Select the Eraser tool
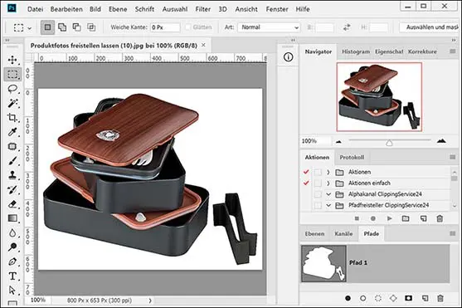The height and width of the screenshot is (308, 462). coord(12,204)
